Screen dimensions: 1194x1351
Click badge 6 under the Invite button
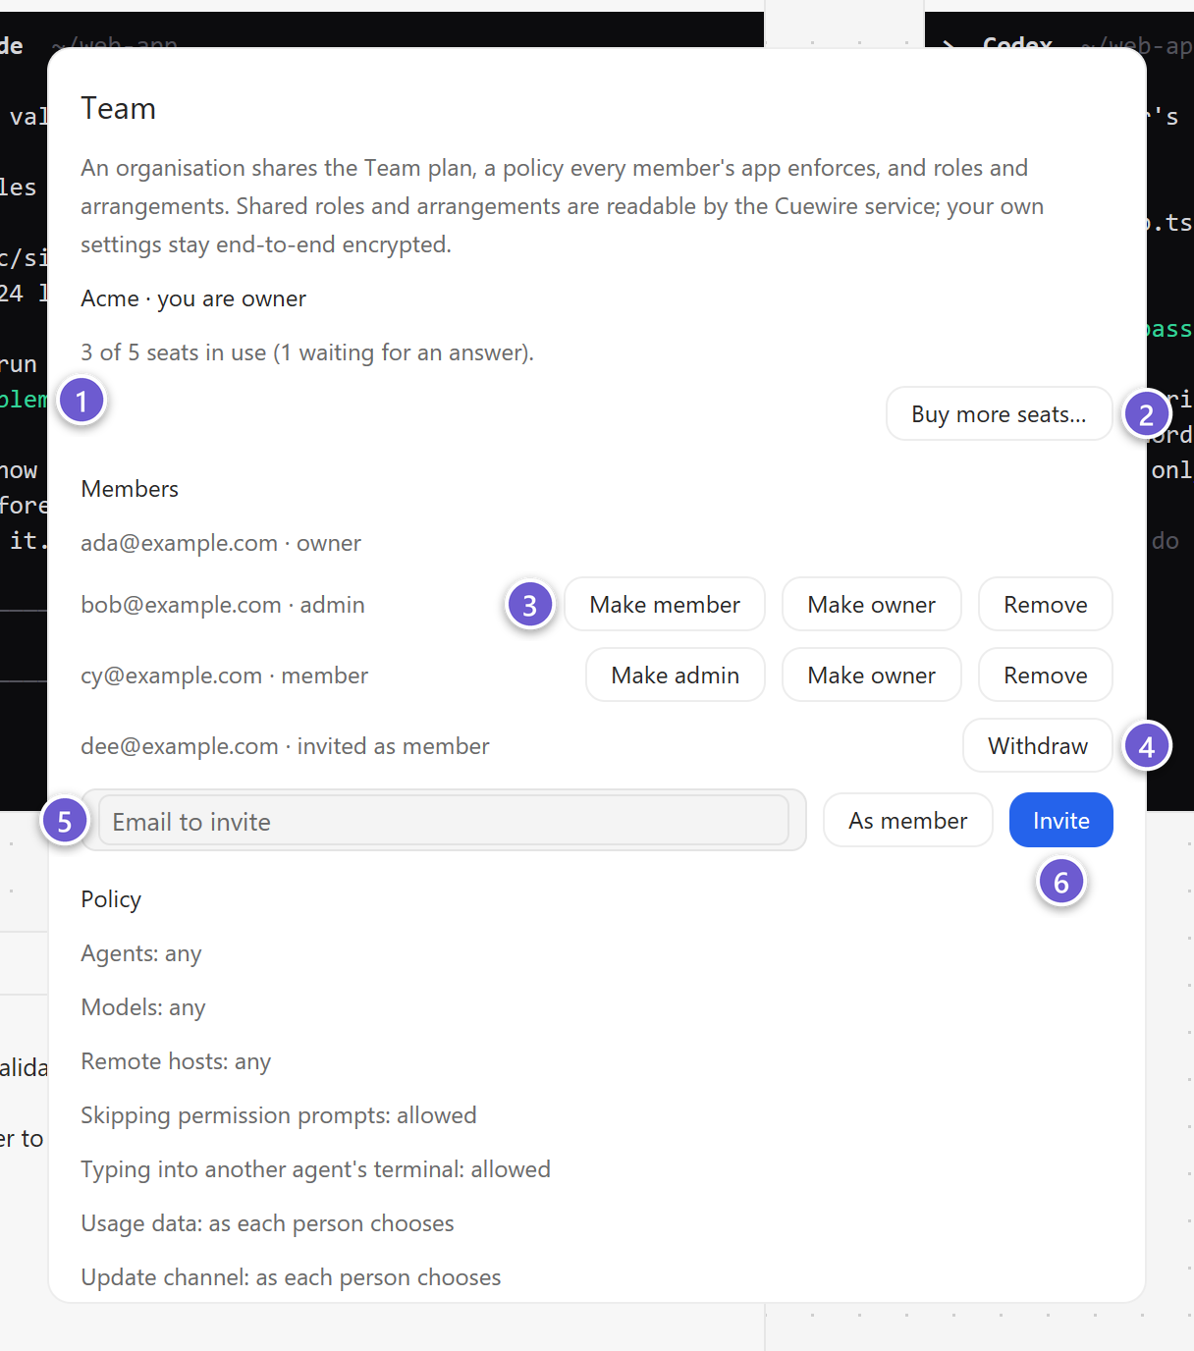pos(1061,882)
